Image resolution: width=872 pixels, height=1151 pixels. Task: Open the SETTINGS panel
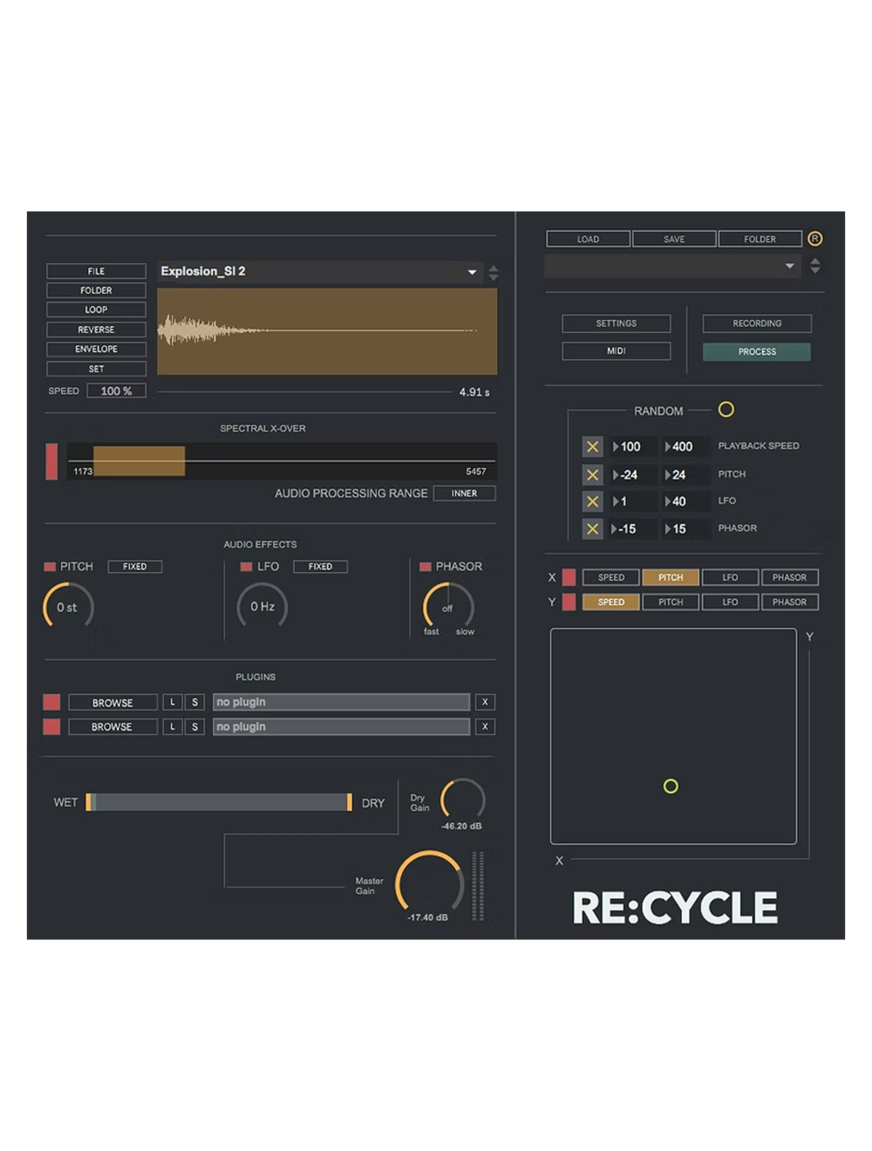[617, 324]
